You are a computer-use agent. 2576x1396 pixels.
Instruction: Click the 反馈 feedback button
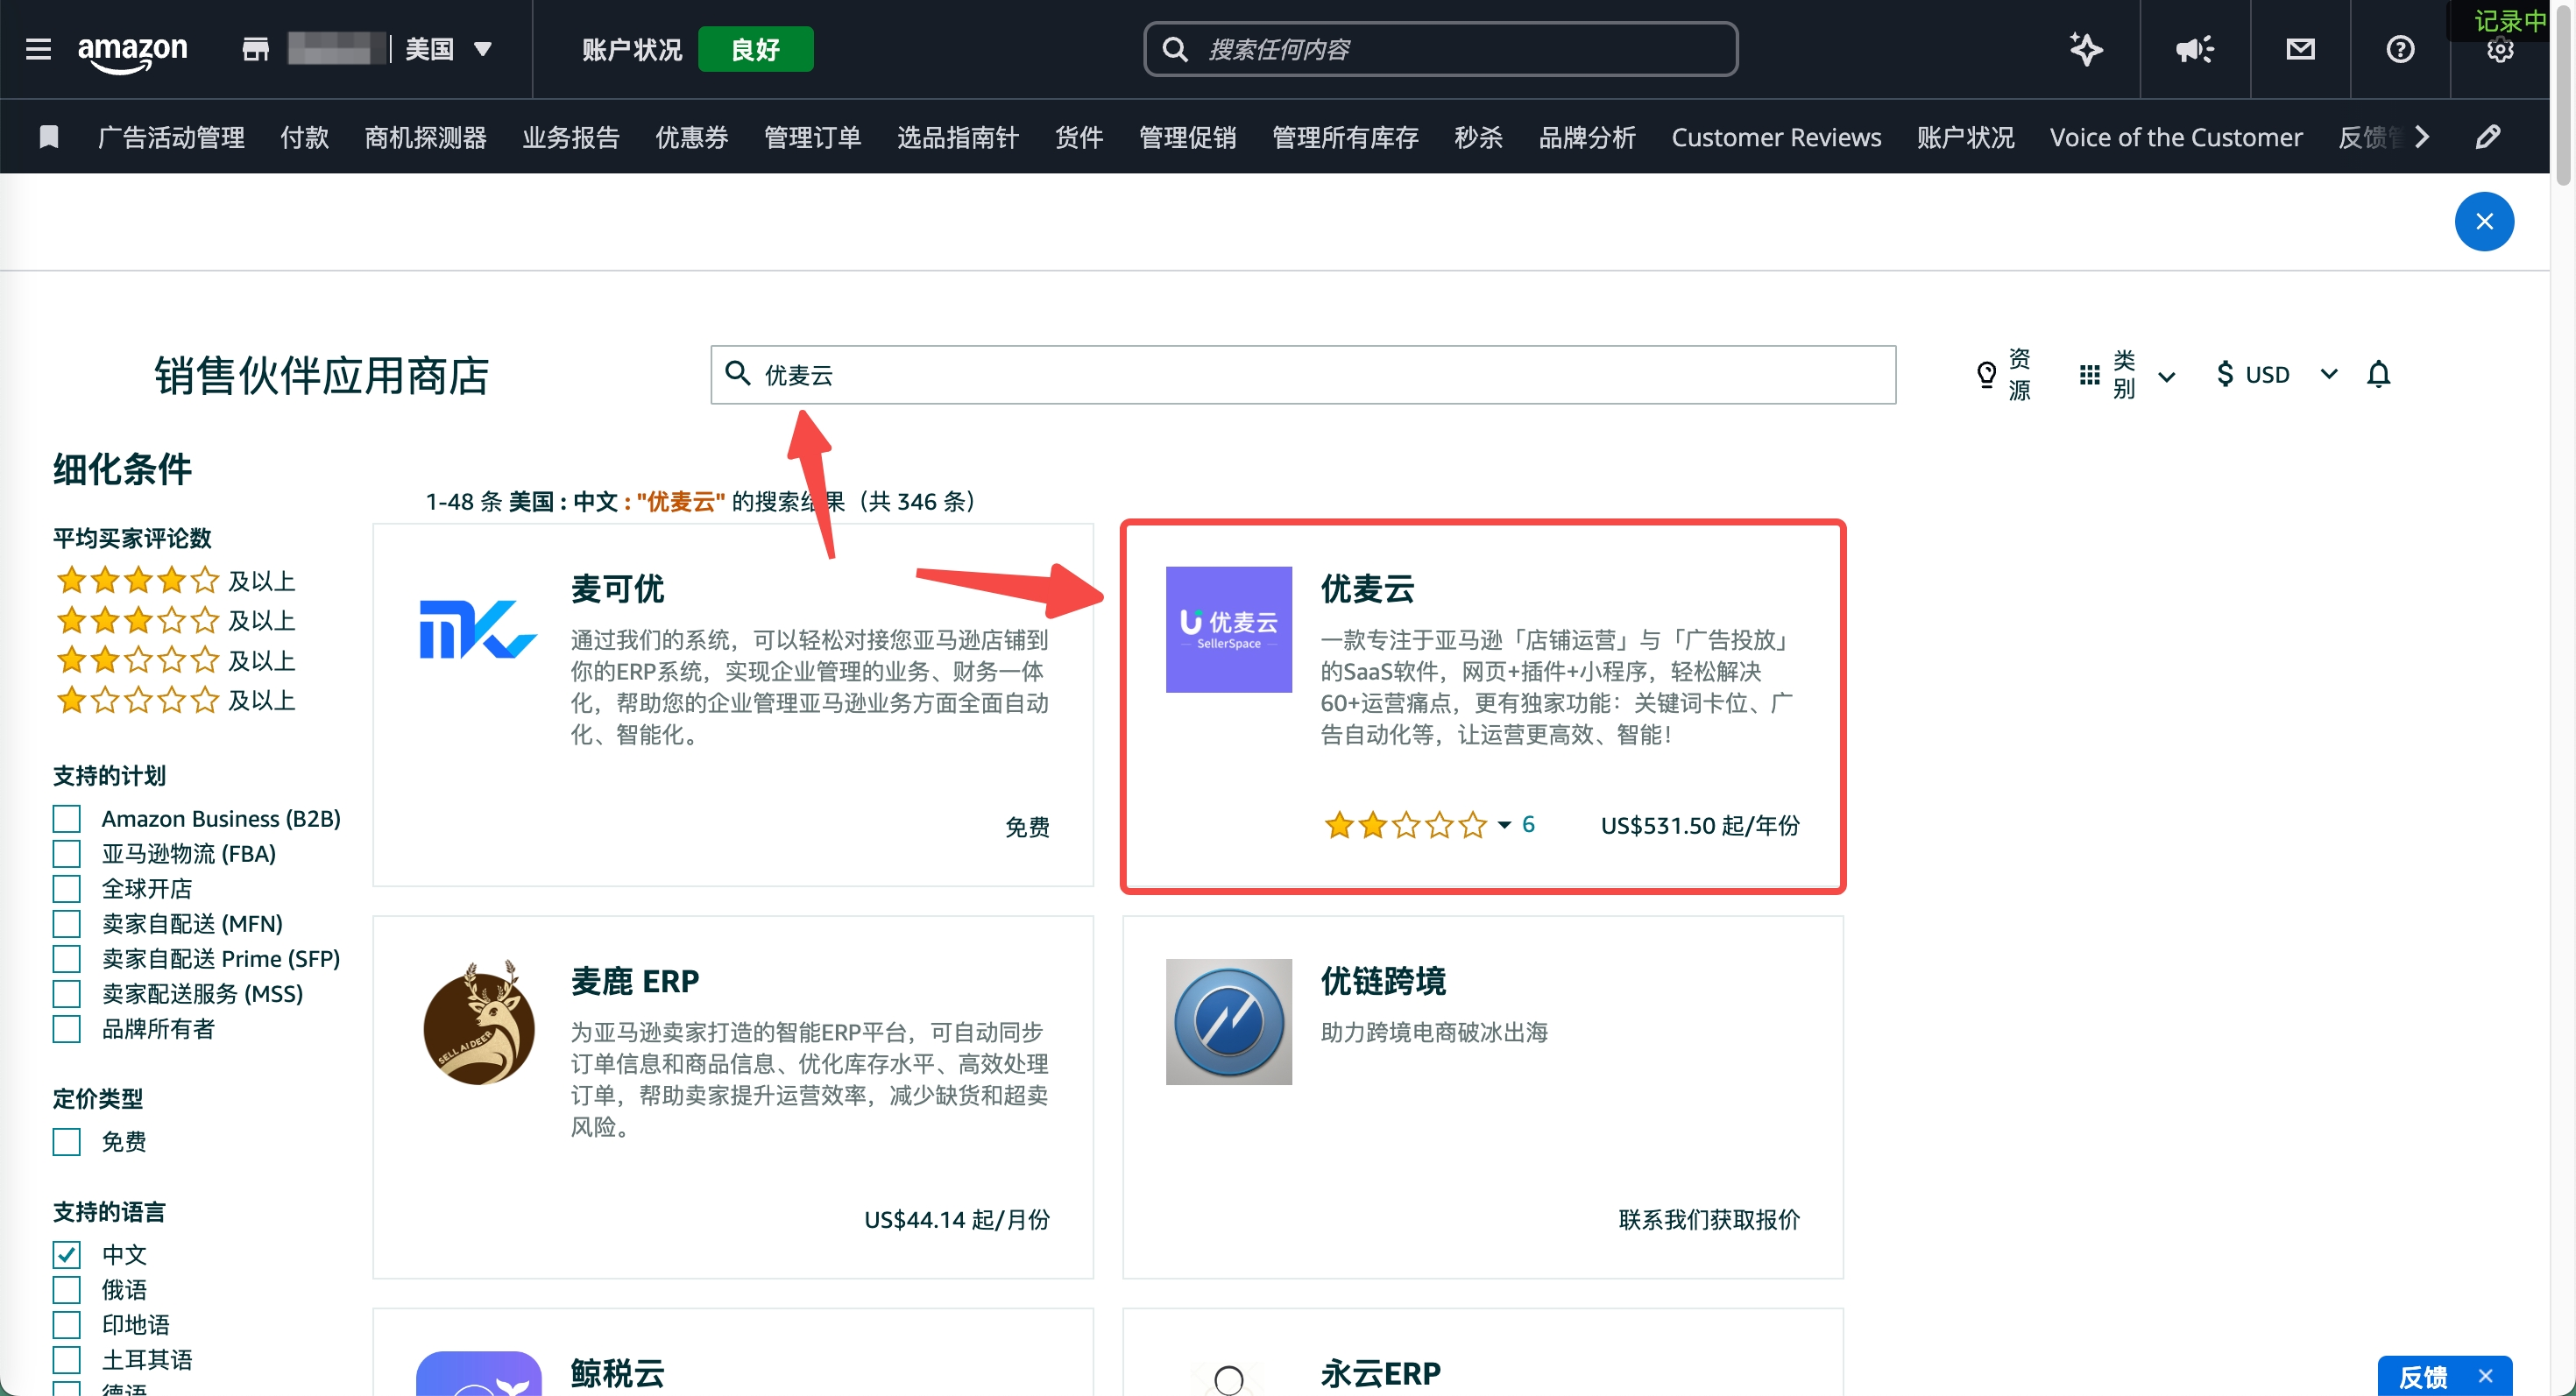[x=2423, y=1377]
